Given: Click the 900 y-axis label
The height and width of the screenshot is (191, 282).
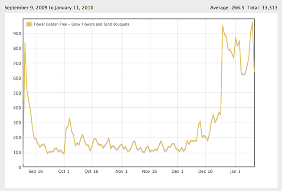Looking at the screenshot, I should [x=17, y=33].
